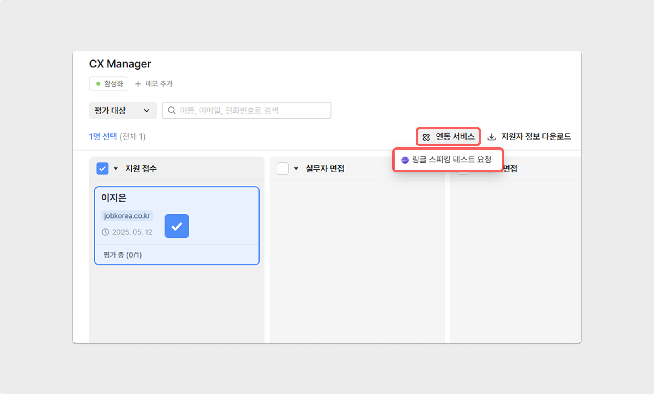Click the magnifier search icon
This screenshot has width=654, height=394.
coord(172,110)
